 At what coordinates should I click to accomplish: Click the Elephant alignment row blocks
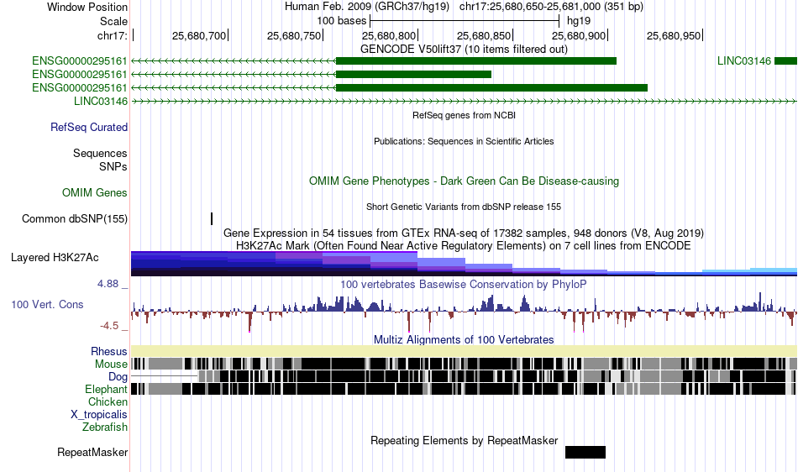pos(464,389)
